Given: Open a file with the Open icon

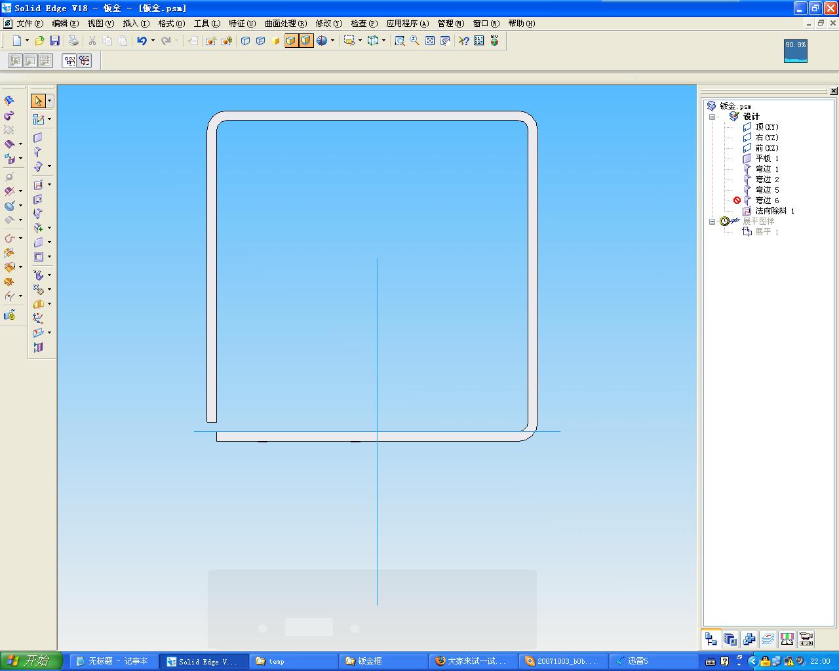Looking at the screenshot, I should 40,41.
